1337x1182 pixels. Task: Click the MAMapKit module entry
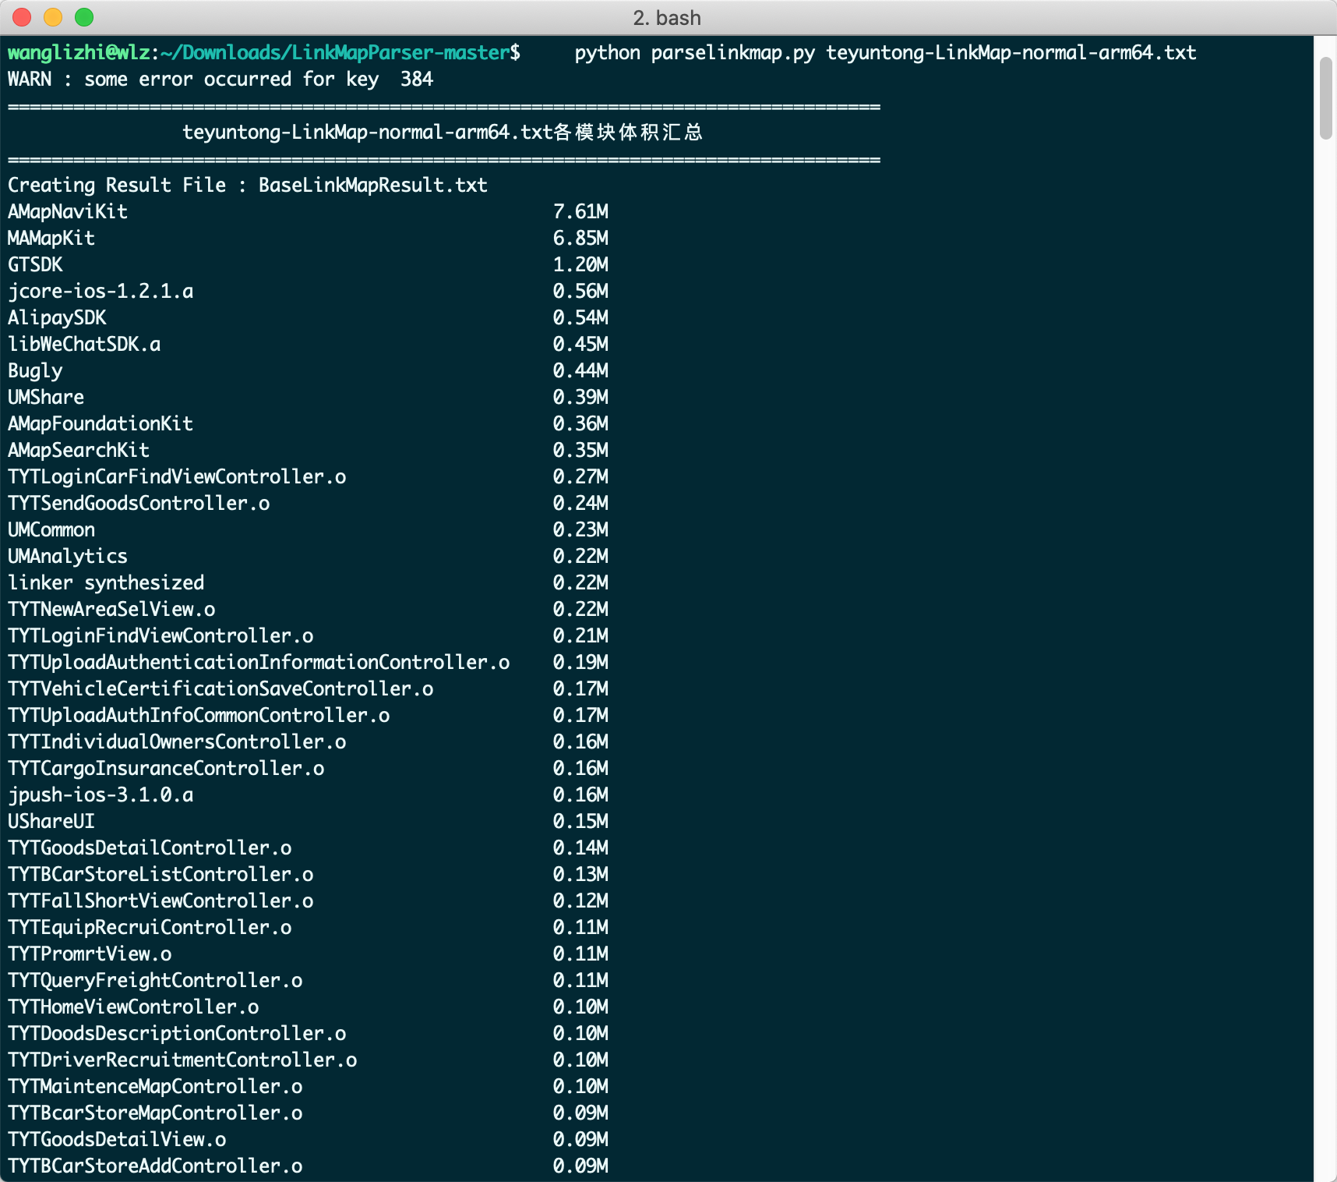[51, 239]
